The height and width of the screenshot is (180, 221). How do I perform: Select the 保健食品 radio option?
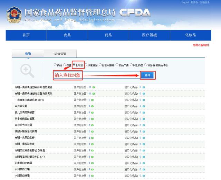click(86, 65)
